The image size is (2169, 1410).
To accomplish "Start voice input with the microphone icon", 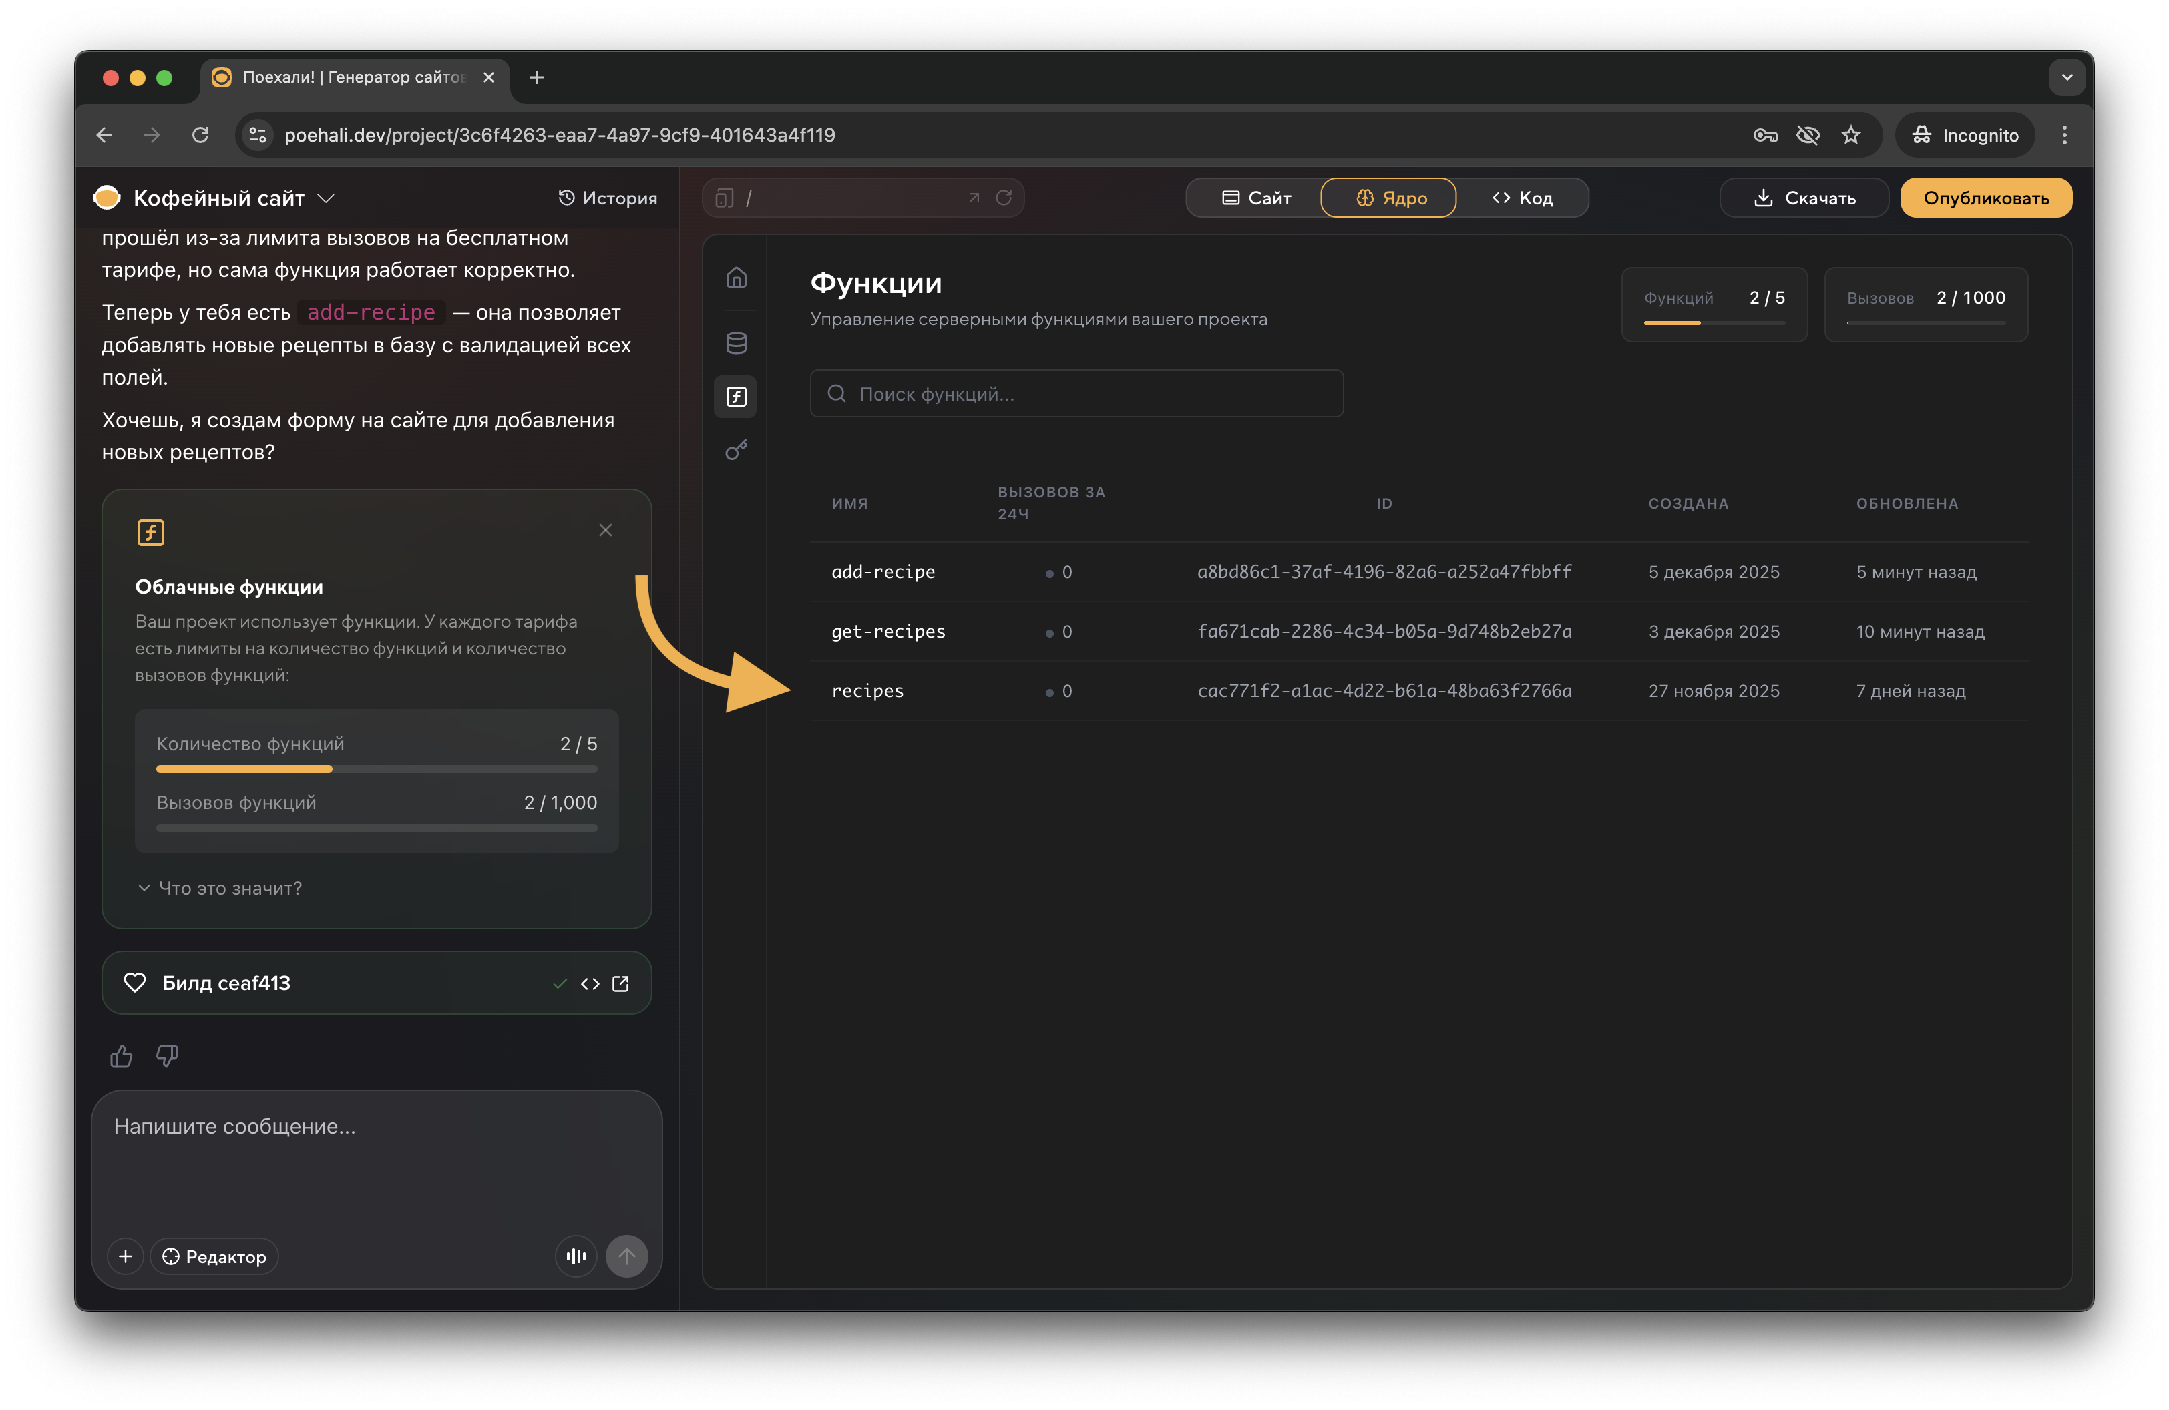I will pyautogui.click(x=576, y=1256).
